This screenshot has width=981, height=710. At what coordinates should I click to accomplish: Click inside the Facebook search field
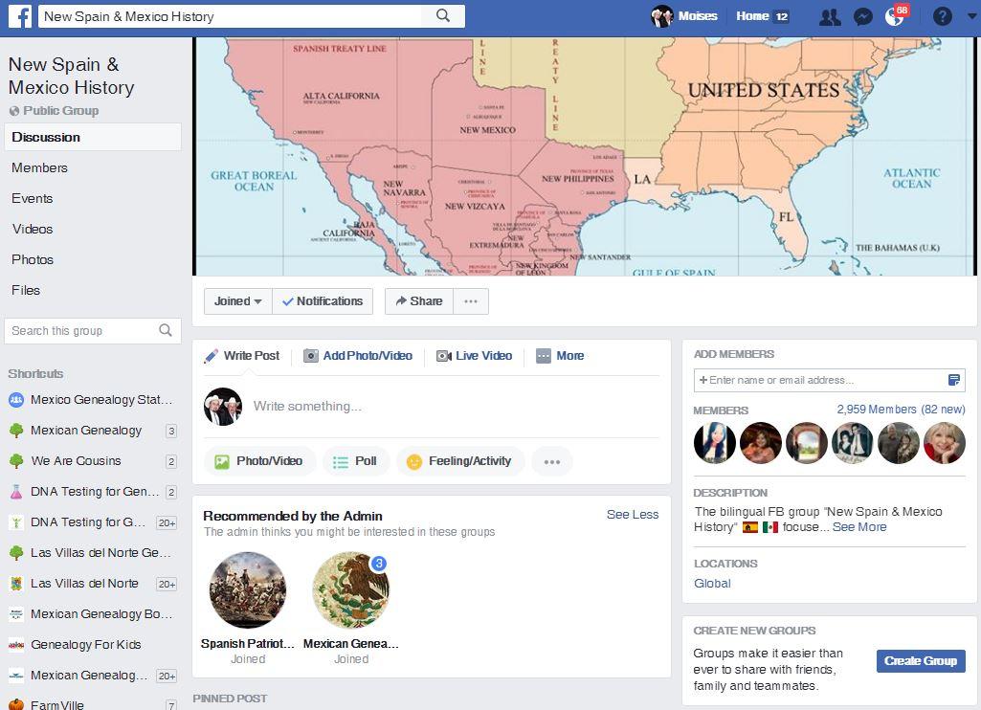pyautogui.click(x=232, y=16)
